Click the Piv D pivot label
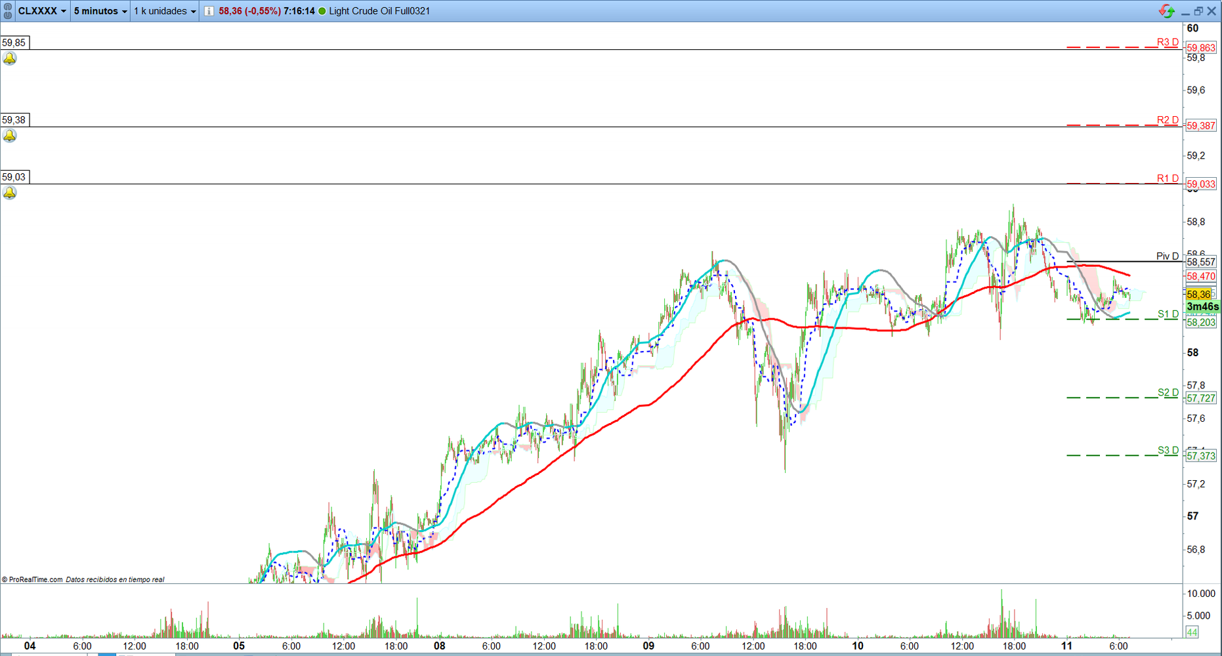This screenshot has height=656, width=1222. pos(1168,256)
